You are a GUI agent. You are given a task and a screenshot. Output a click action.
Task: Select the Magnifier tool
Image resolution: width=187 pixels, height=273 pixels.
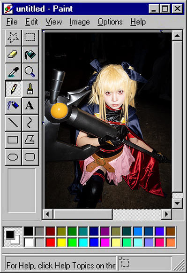(30, 72)
